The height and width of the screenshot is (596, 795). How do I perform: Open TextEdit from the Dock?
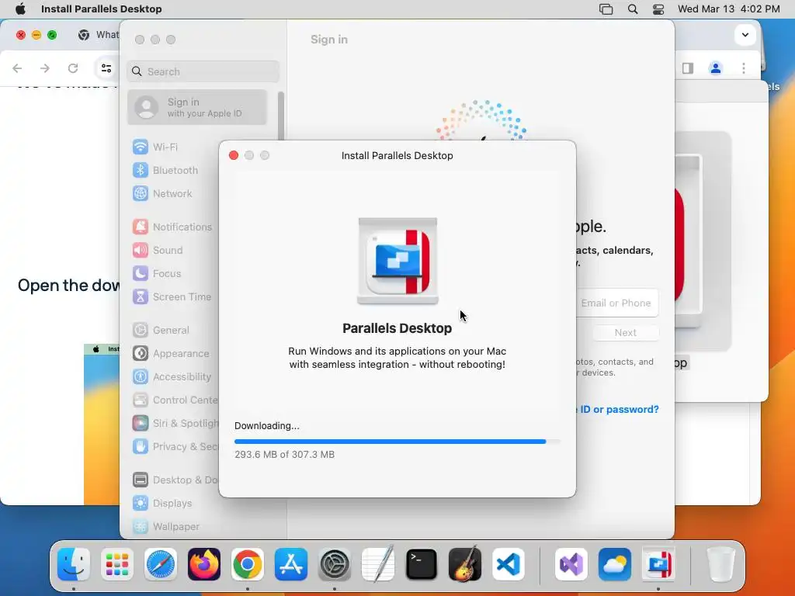click(378, 564)
